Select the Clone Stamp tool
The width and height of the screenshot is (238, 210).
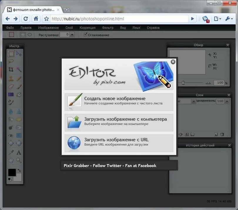(11, 79)
